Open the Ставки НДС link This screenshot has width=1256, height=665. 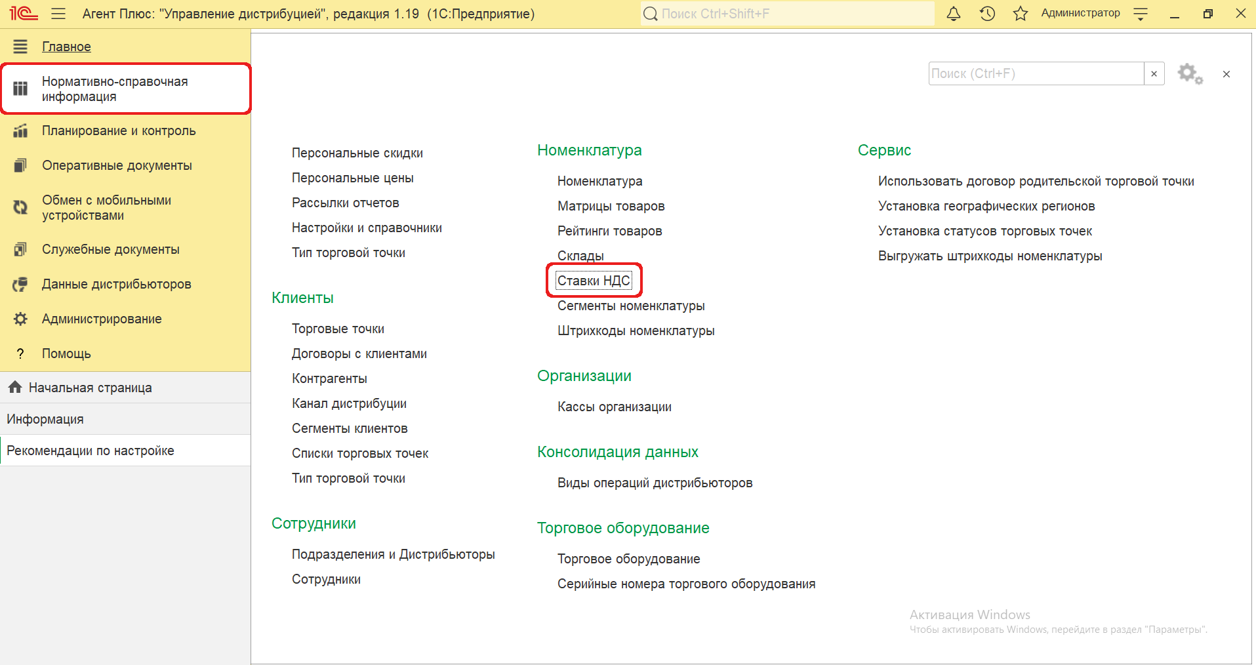[594, 281]
